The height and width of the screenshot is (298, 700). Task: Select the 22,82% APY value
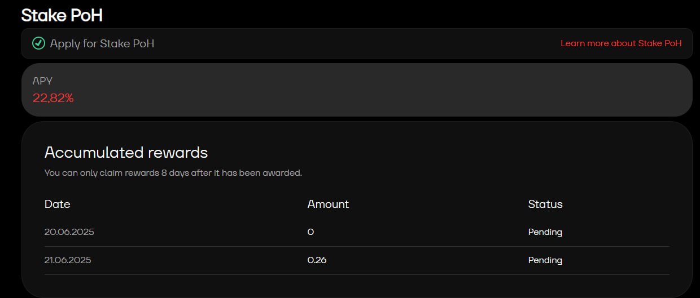(x=53, y=98)
